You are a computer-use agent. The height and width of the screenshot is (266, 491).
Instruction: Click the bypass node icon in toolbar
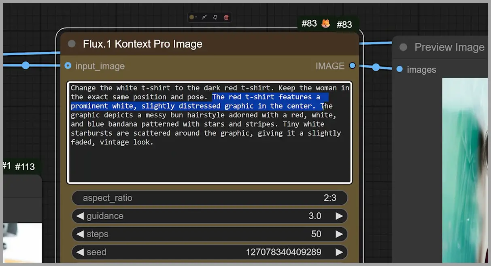(204, 17)
